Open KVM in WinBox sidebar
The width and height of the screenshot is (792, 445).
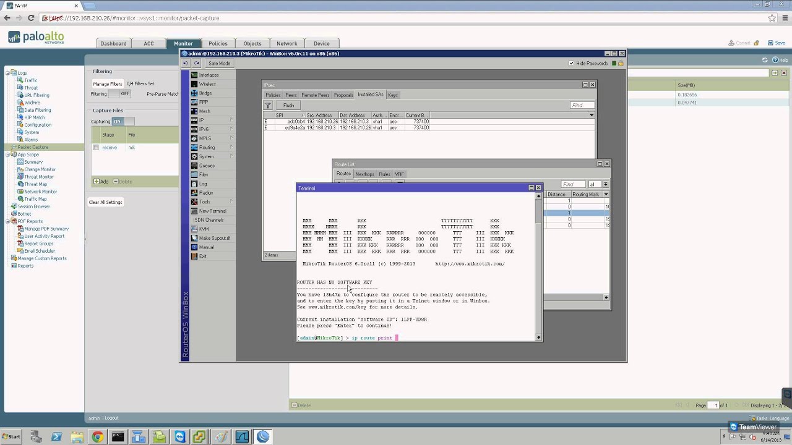[204, 229]
